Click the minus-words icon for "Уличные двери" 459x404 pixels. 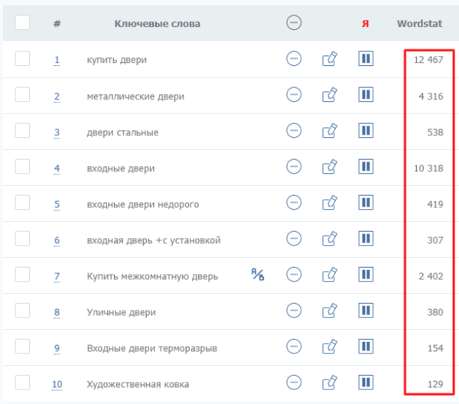[294, 311]
